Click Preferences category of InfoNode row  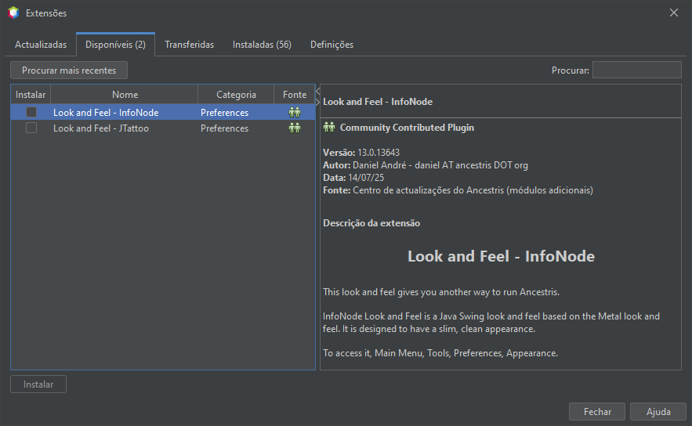coord(224,113)
